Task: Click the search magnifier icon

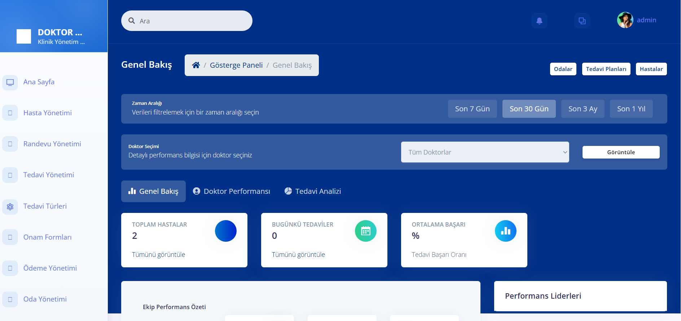Action: click(x=132, y=21)
